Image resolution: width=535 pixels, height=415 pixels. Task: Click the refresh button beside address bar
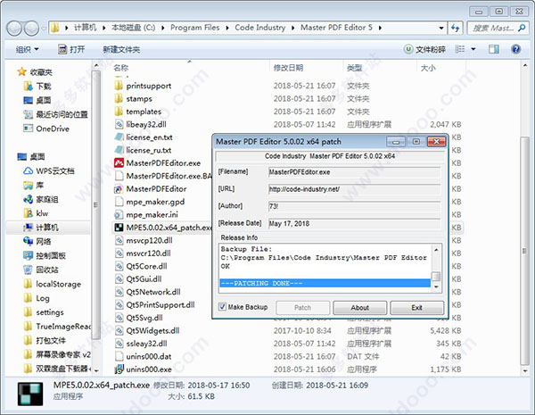point(455,28)
